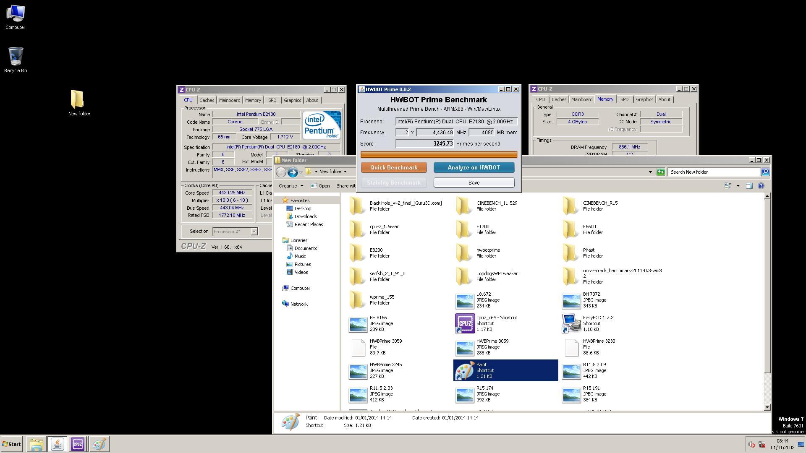This screenshot has height=453, width=806.
Task: Click Analyze on HWBOT button
Action: [474, 167]
